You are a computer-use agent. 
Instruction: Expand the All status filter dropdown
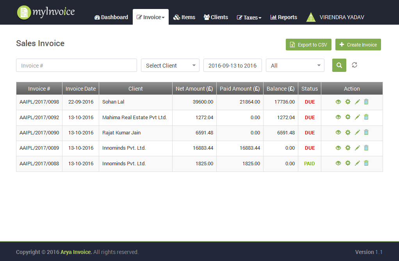coord(295,66)
